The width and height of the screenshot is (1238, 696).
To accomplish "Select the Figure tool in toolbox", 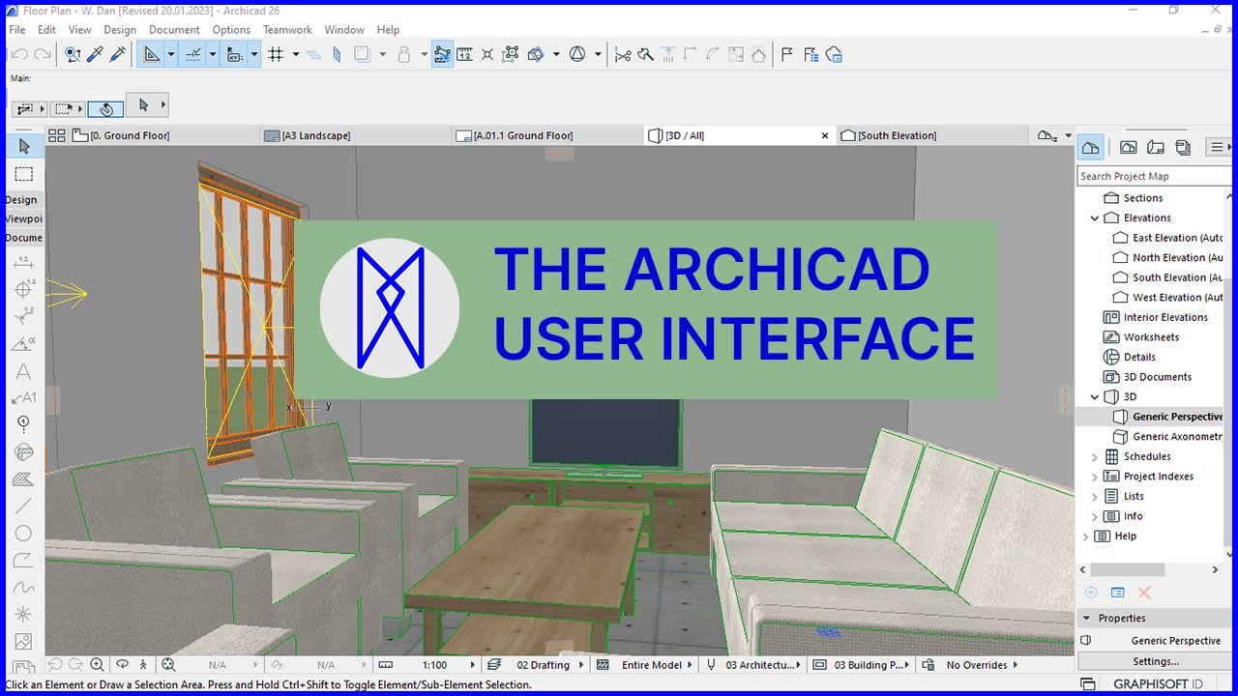I will [23, 641].
